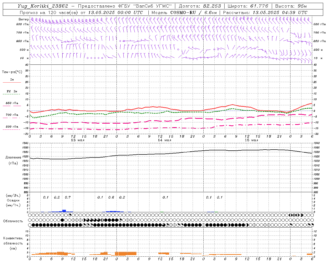
Task: Click the "Ветер" wind panel label
Action: point(24,19)
